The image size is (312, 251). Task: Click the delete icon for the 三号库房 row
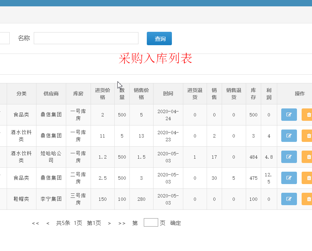308,199
